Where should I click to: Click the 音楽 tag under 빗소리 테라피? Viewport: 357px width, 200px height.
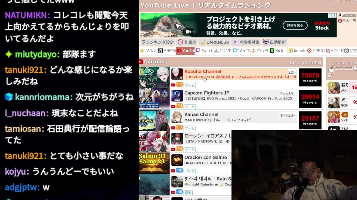pyautogui.click(x=188, y=192)
